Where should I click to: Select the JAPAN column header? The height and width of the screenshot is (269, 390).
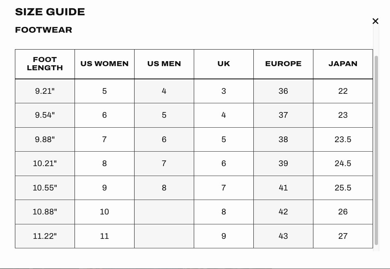[343, 64]
